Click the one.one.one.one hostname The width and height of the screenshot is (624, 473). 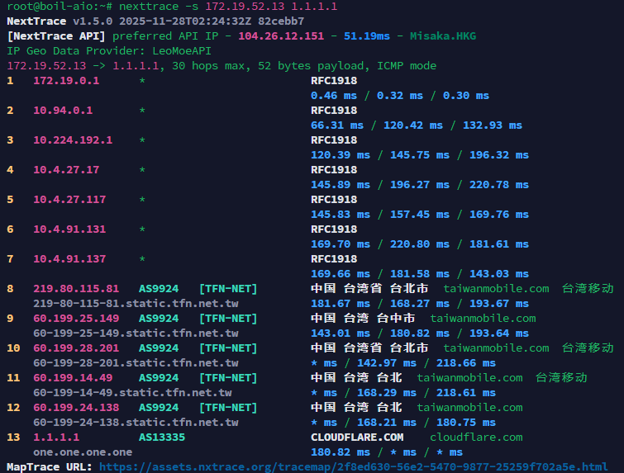click(83, 452)
